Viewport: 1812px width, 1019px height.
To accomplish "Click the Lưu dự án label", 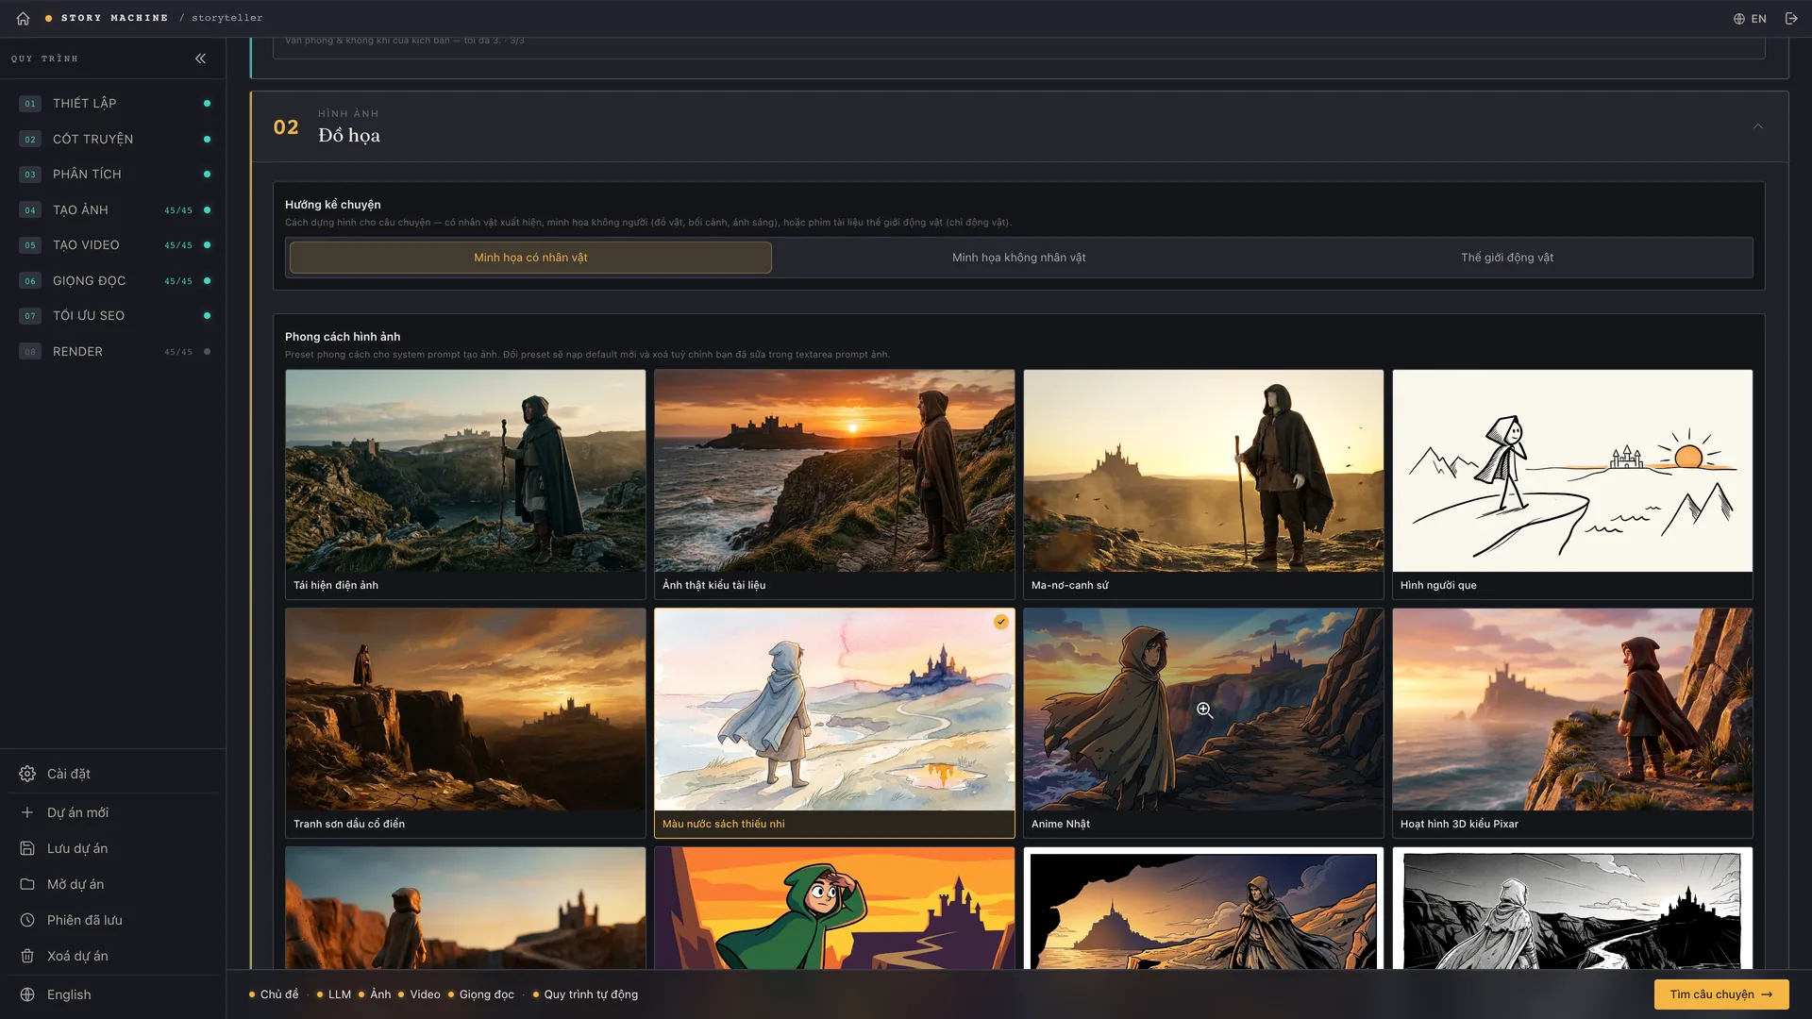I will (77, 848).
